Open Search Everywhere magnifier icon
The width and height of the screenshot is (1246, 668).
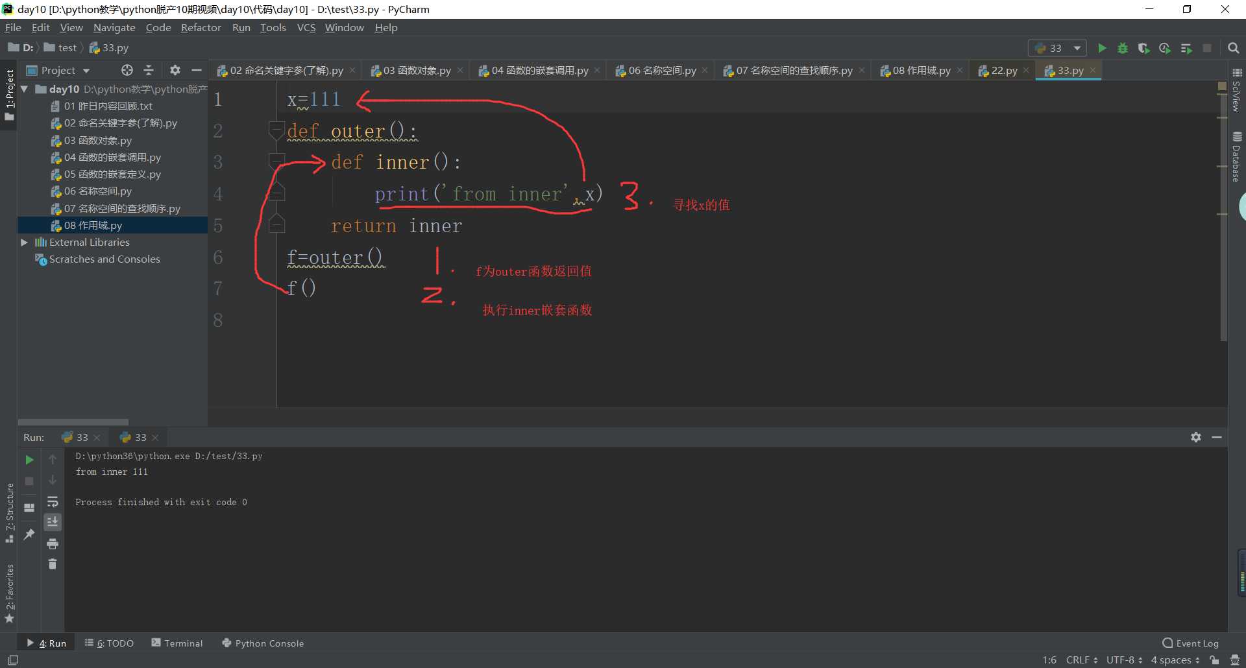pos(1234,48)
